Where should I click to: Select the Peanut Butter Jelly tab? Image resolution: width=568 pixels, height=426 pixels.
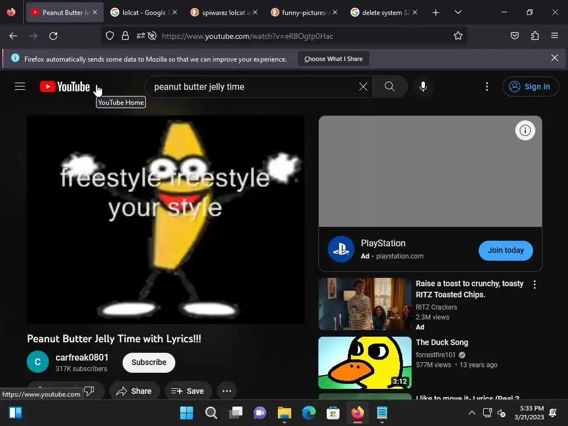coord(64,13)
